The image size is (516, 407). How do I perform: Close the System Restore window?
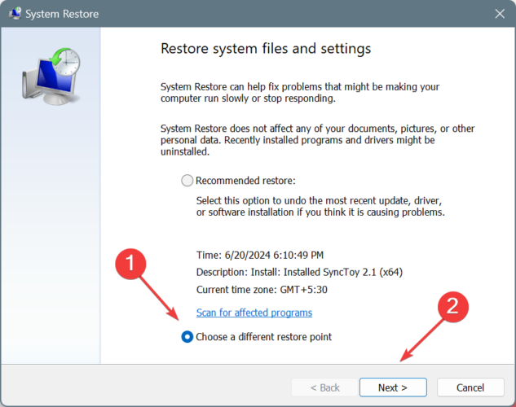point(500,14)
